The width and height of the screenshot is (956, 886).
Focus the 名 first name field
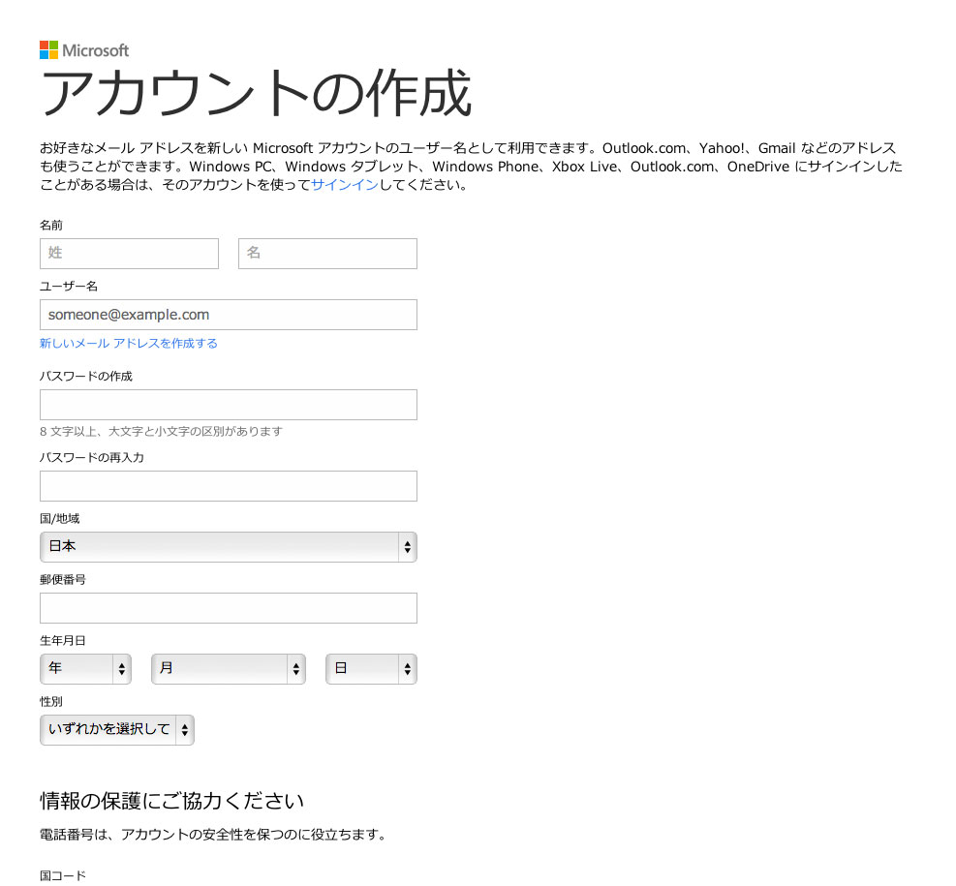tap(327, 254)
